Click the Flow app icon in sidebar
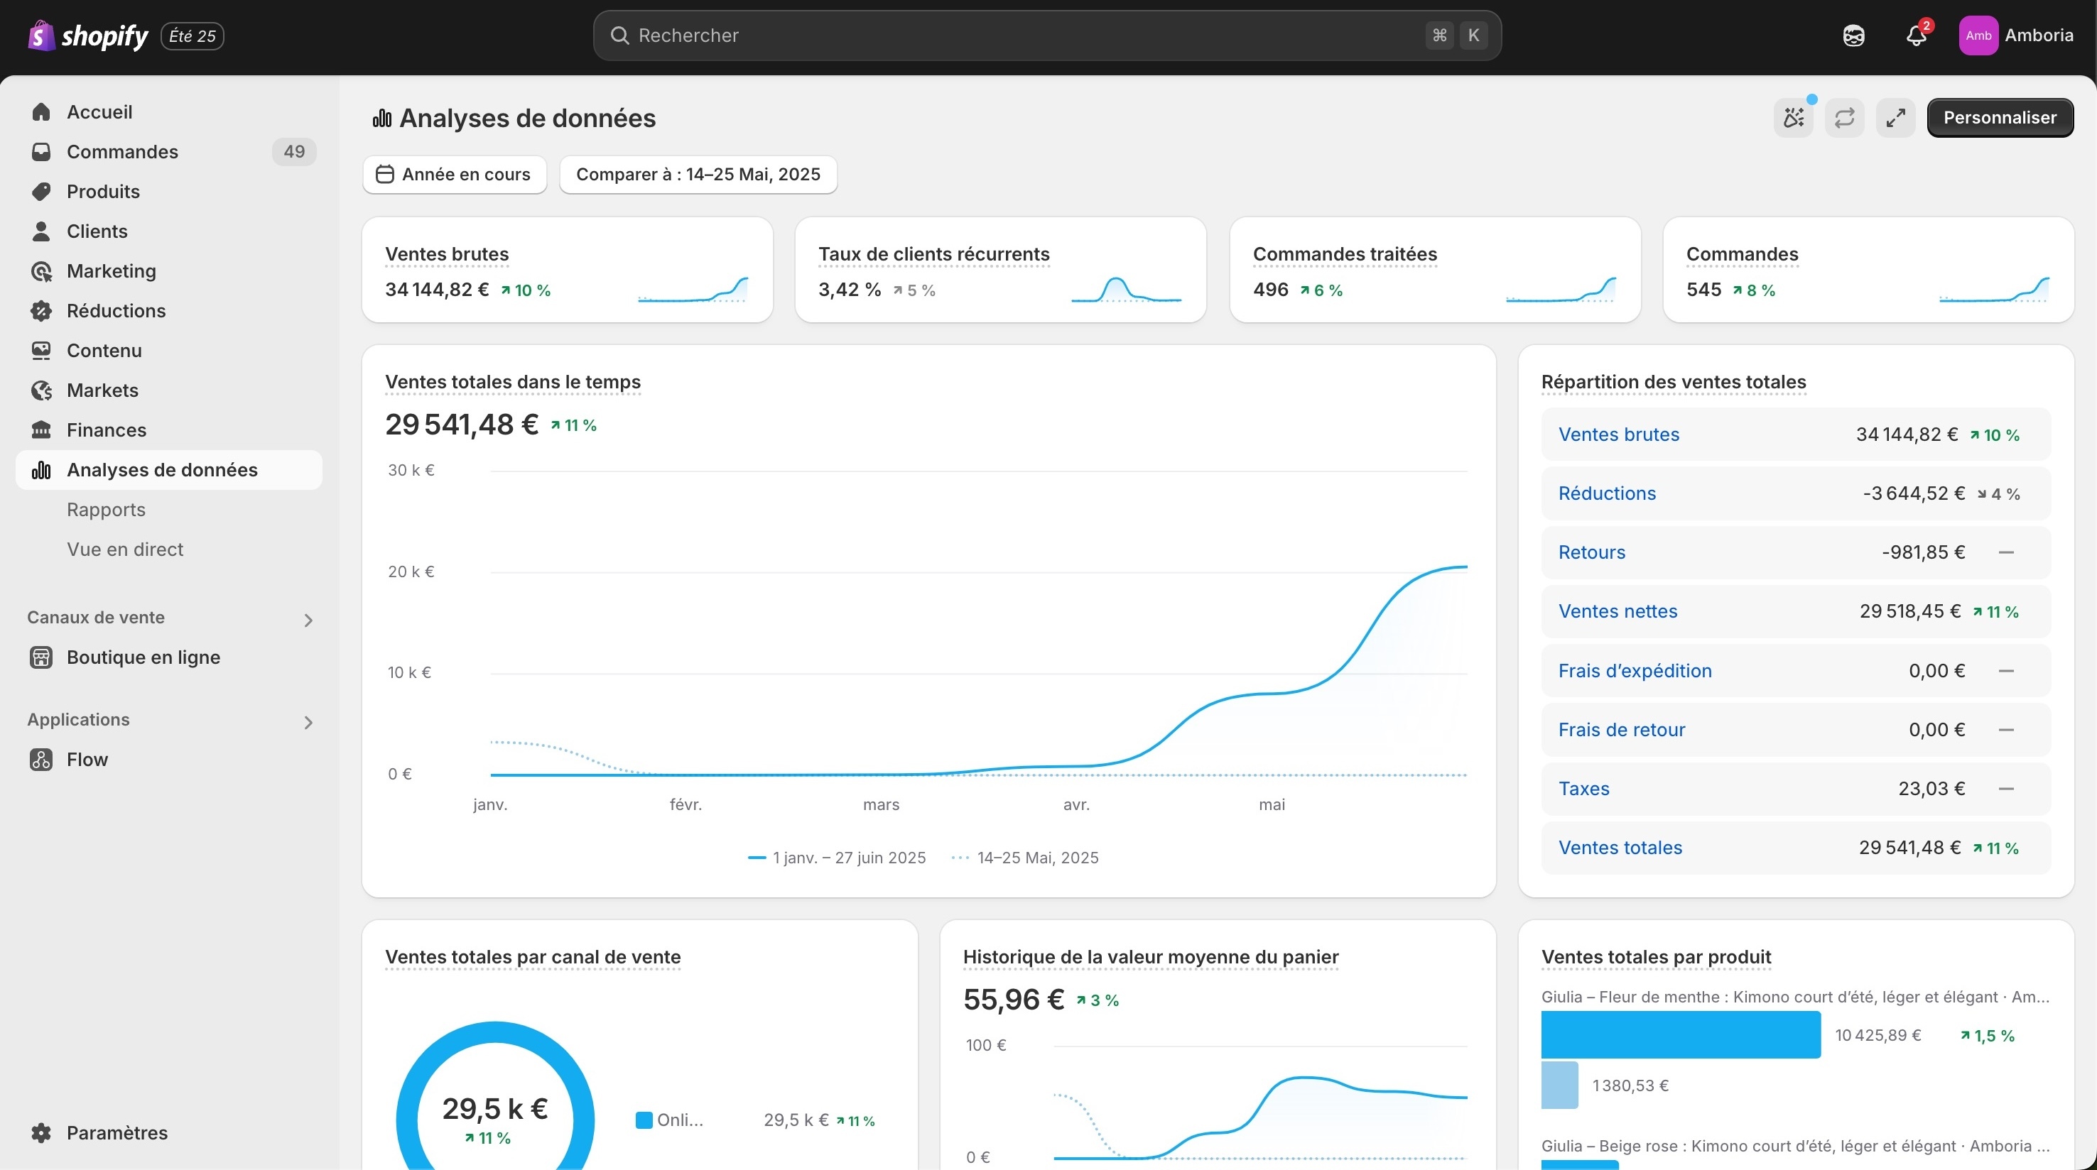This screenshot has height=1170, width=2097. (x=40, y=759)
